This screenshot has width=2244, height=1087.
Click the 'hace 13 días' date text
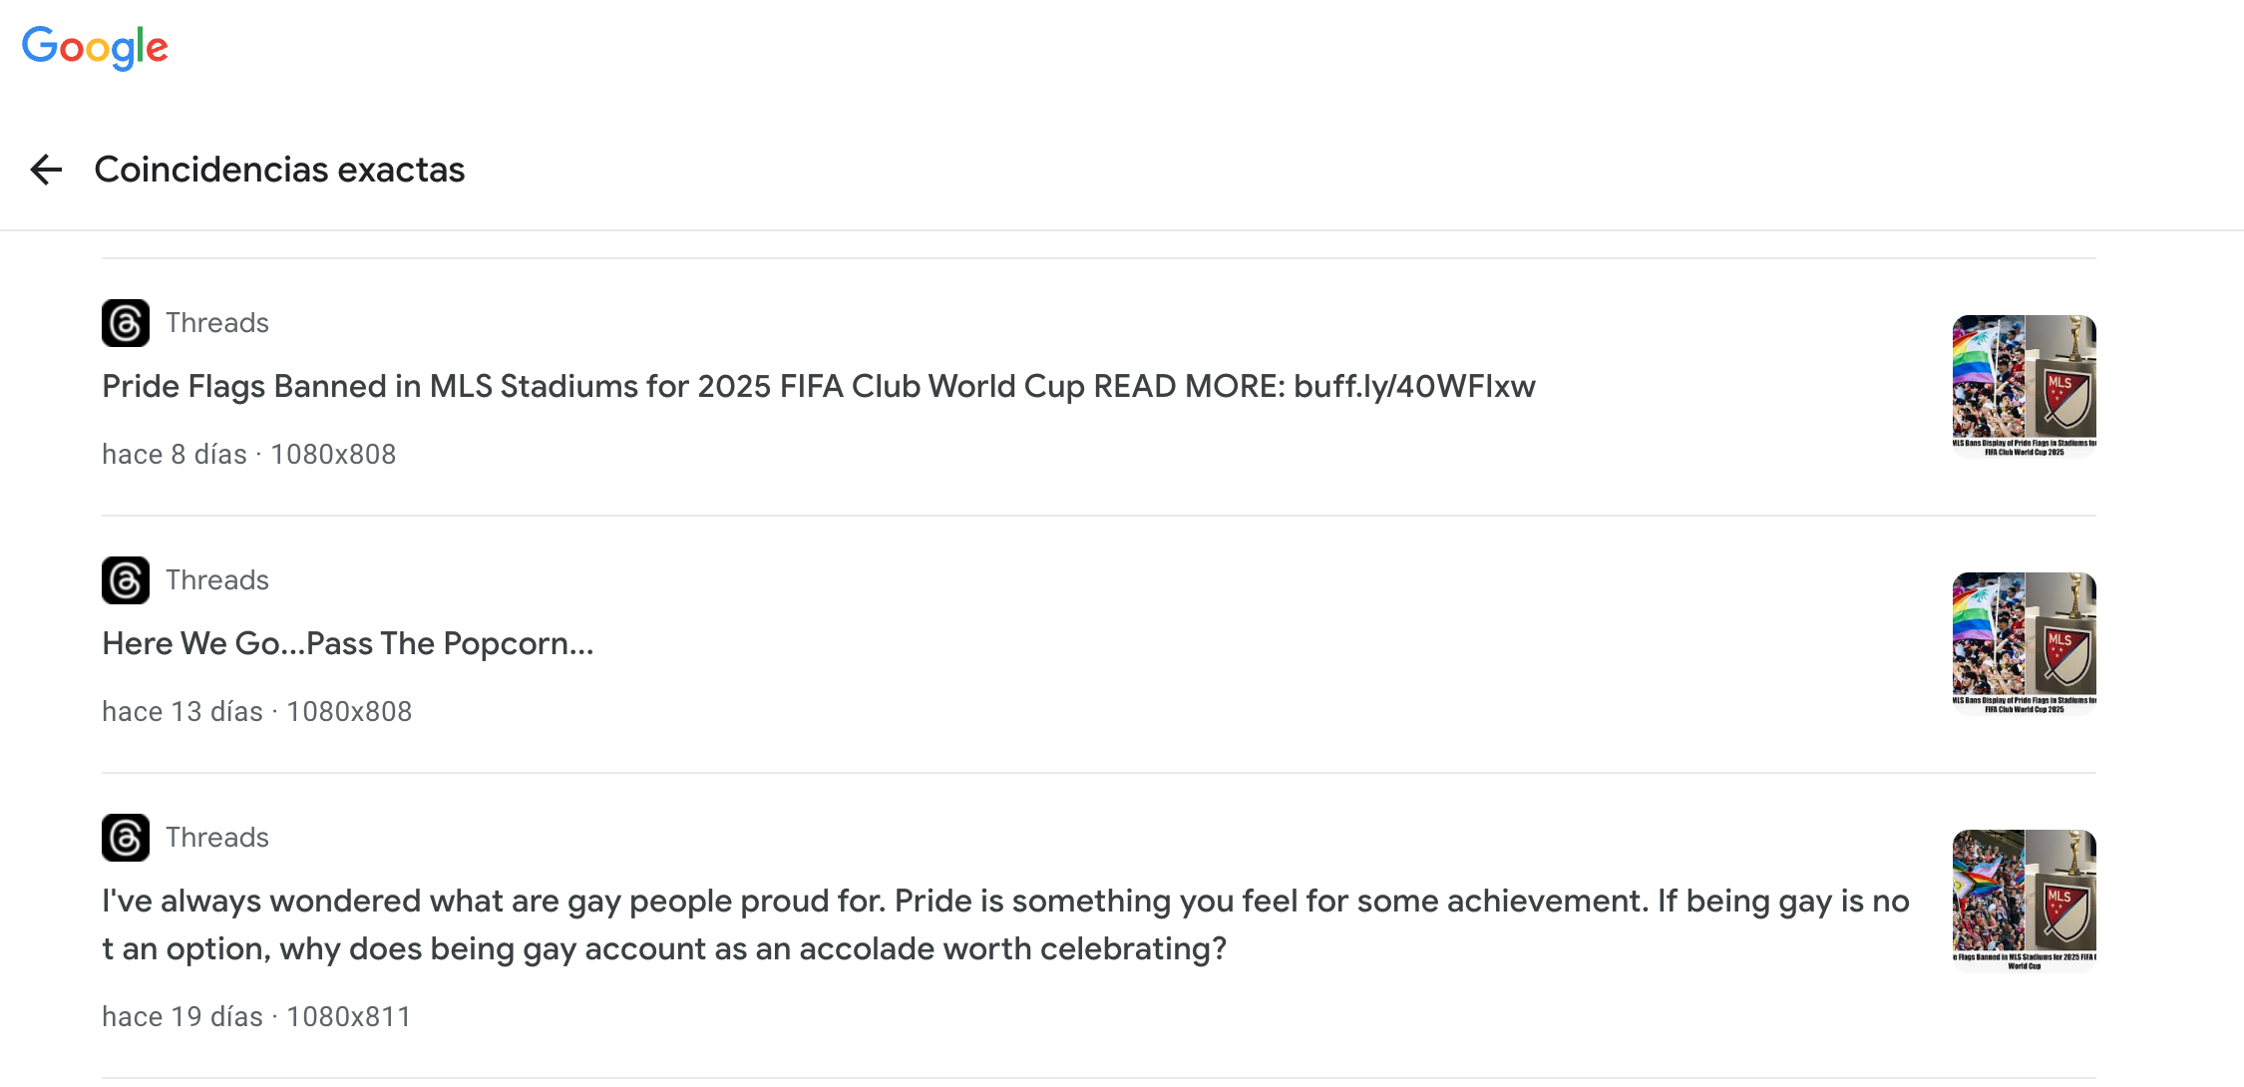click(183, 712)
